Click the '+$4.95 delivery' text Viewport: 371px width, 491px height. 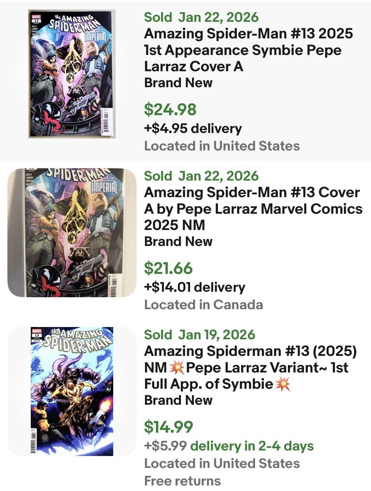(193, 128)
